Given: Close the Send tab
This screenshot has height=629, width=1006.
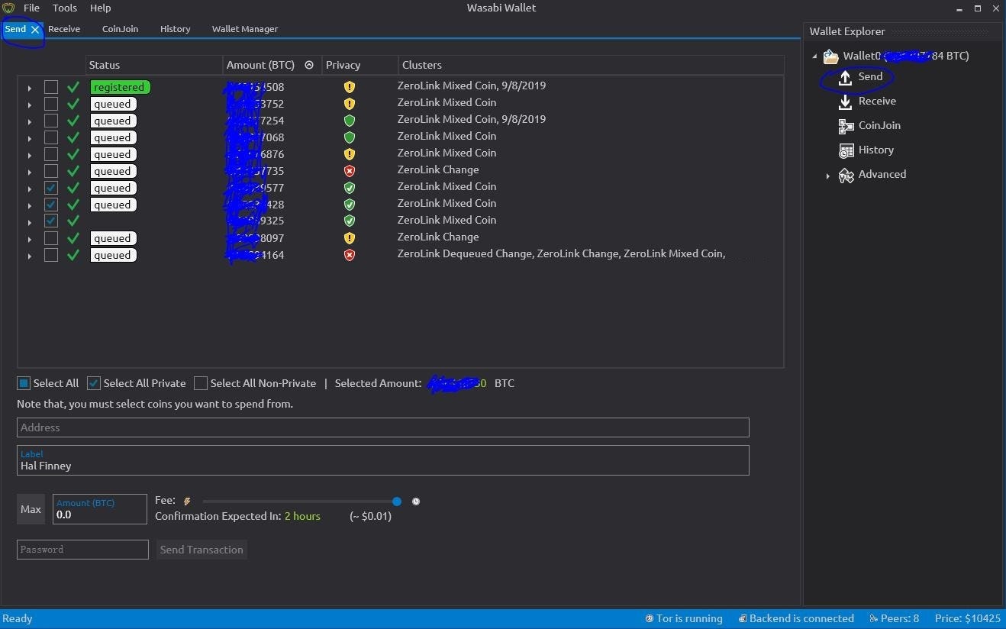Looking at the screenshot, I should tap(35, 29).
